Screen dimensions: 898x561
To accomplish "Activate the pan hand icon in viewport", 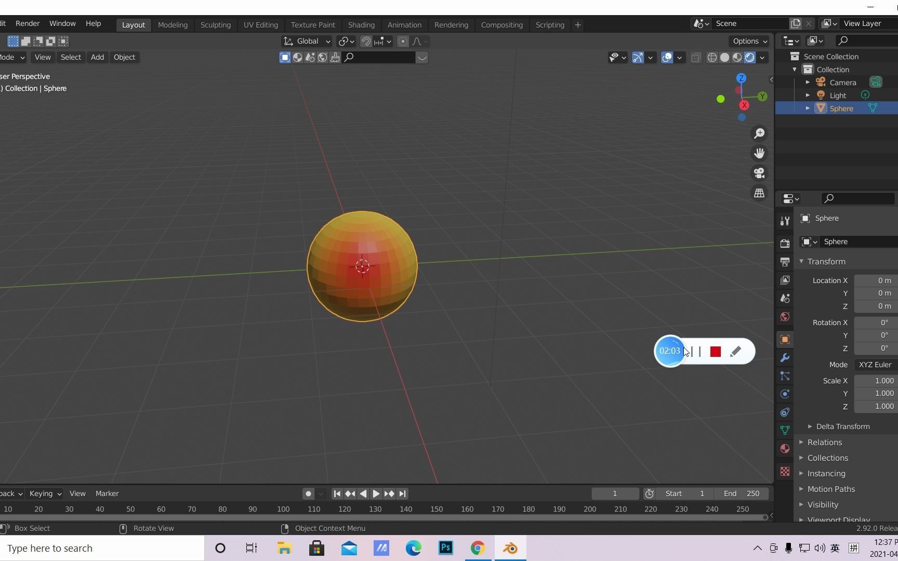I will 759,153.
